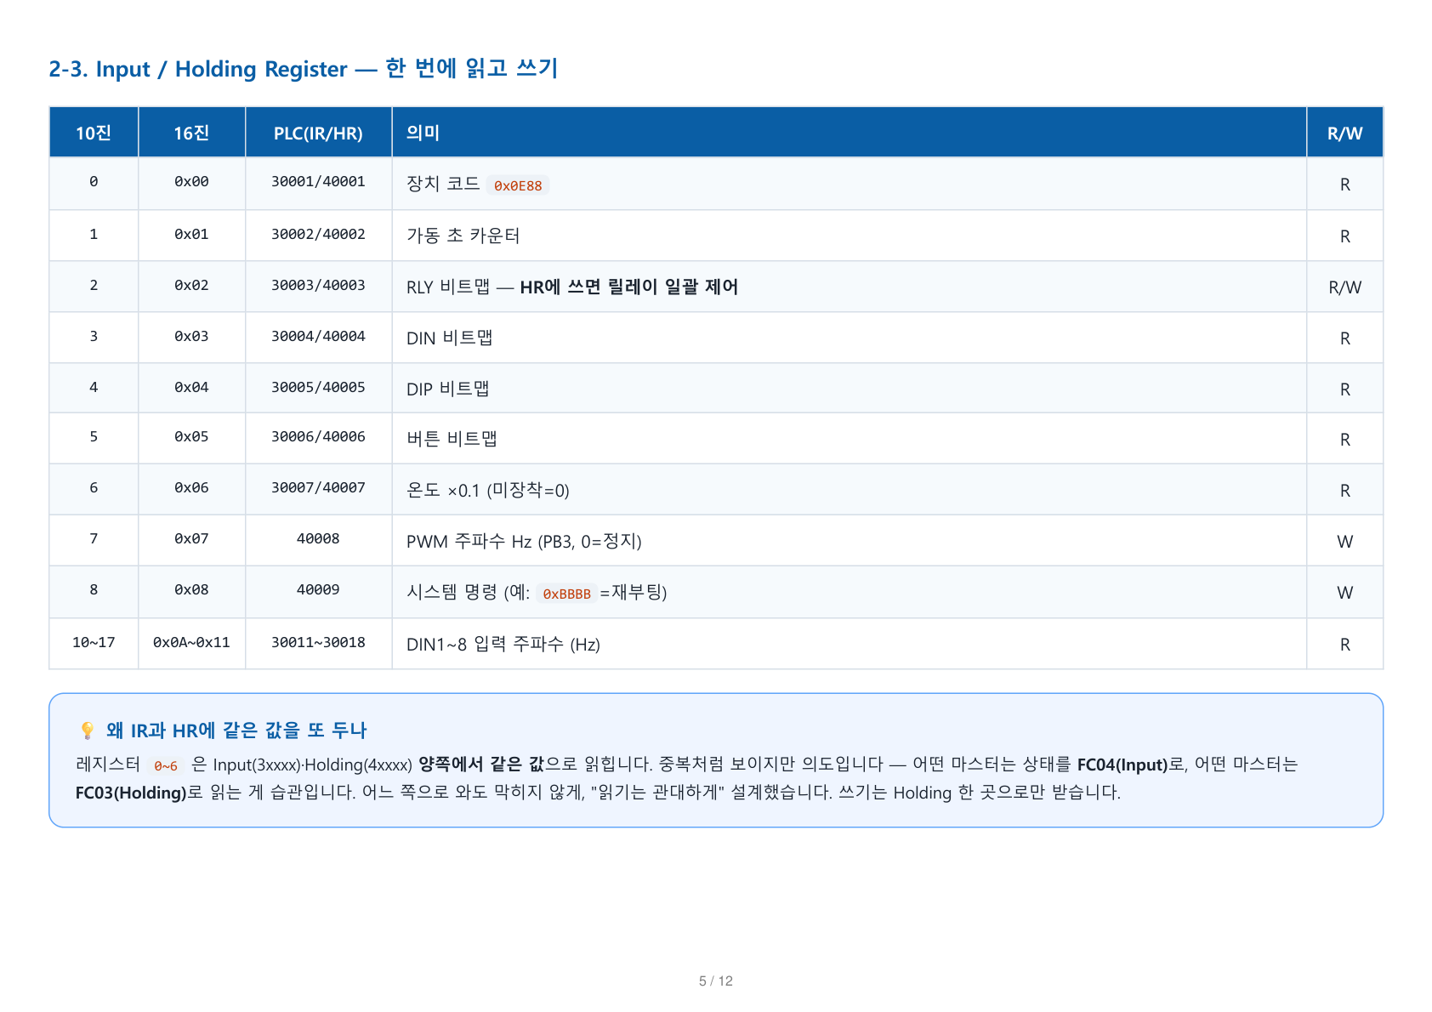Click the '0x0A~0x11' hex range cell

(191, 642)
